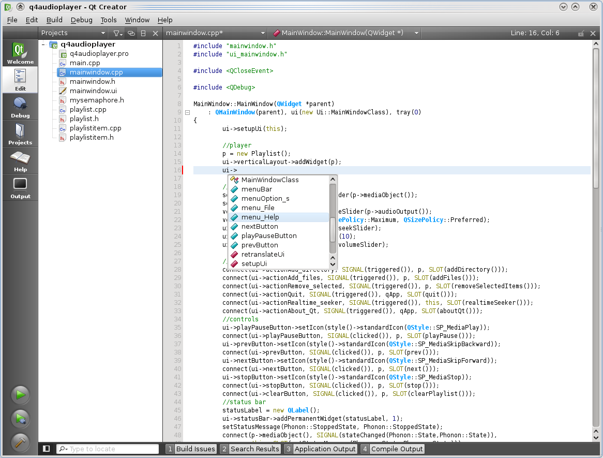Open Projects mode

20,134
